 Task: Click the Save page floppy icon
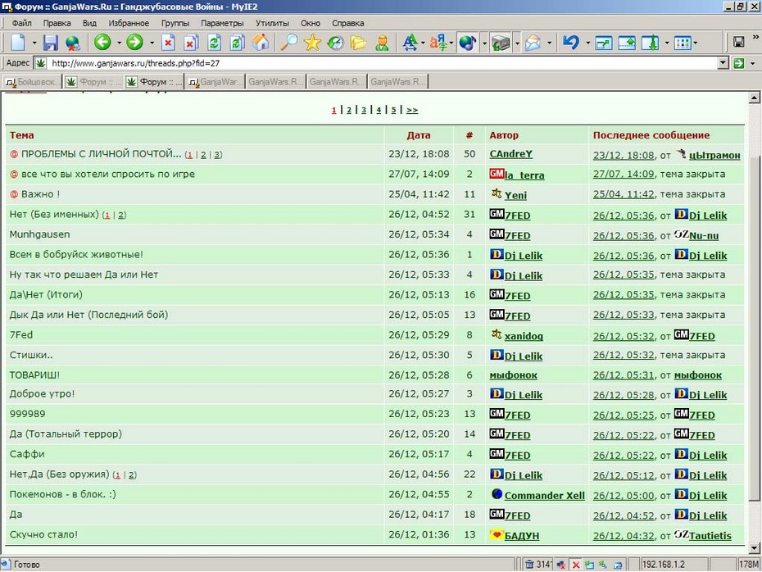50,43
